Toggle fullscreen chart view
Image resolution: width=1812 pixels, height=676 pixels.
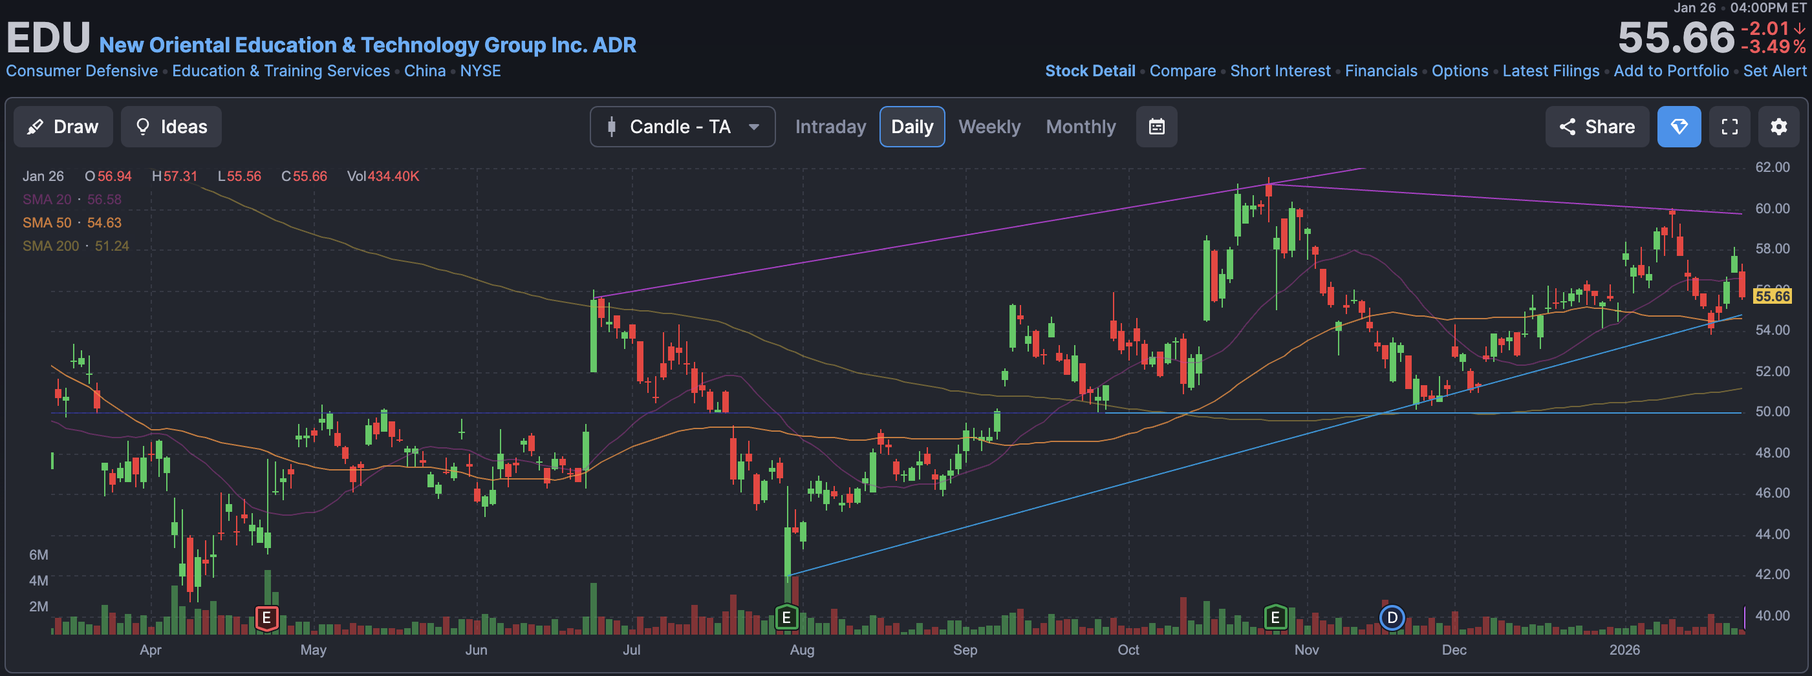point(1730,127)
